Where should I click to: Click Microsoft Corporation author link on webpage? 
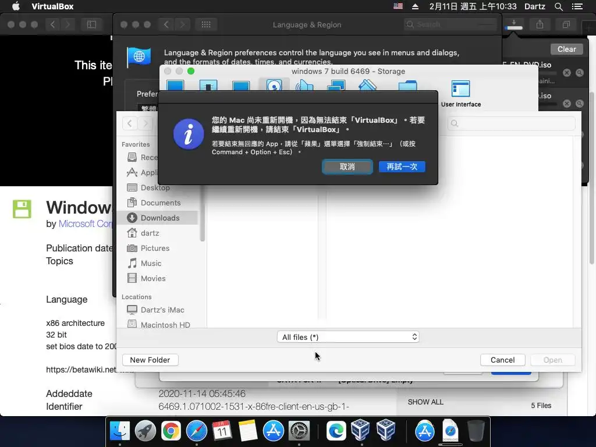[x=85, y=223]
